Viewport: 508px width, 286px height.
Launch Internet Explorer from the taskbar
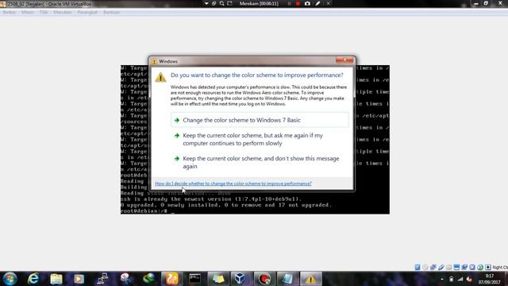click(x=33, y=279)
